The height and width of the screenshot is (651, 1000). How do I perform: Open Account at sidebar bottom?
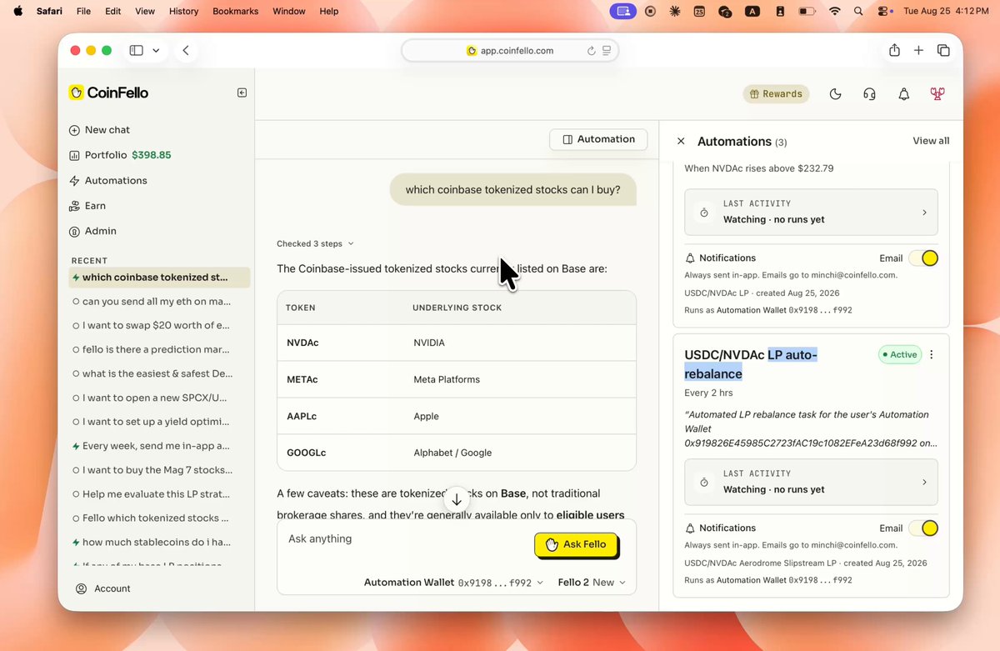coord(103,588)
